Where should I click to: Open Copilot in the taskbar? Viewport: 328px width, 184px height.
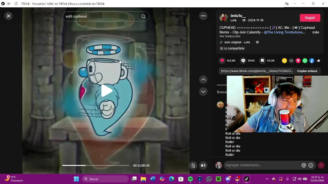click(162, 179)
